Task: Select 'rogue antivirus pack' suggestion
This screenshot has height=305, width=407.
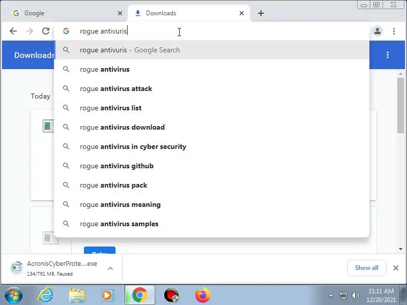Action: coord(212,185)
